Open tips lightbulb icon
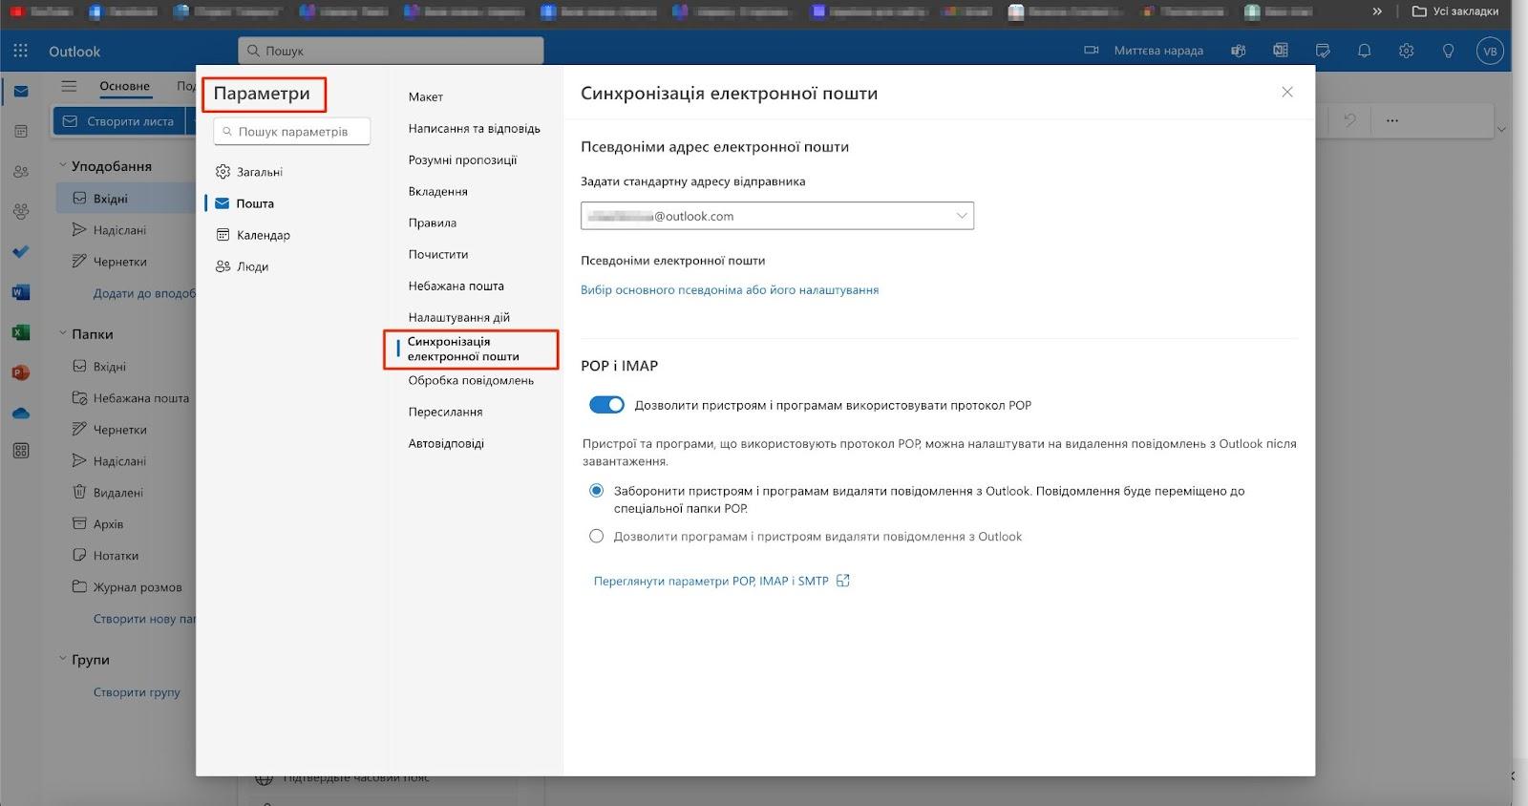 (x=1449, y=51)
